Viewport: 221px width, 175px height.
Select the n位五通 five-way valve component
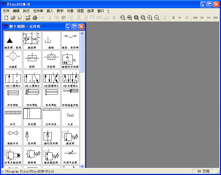[70, 79]
